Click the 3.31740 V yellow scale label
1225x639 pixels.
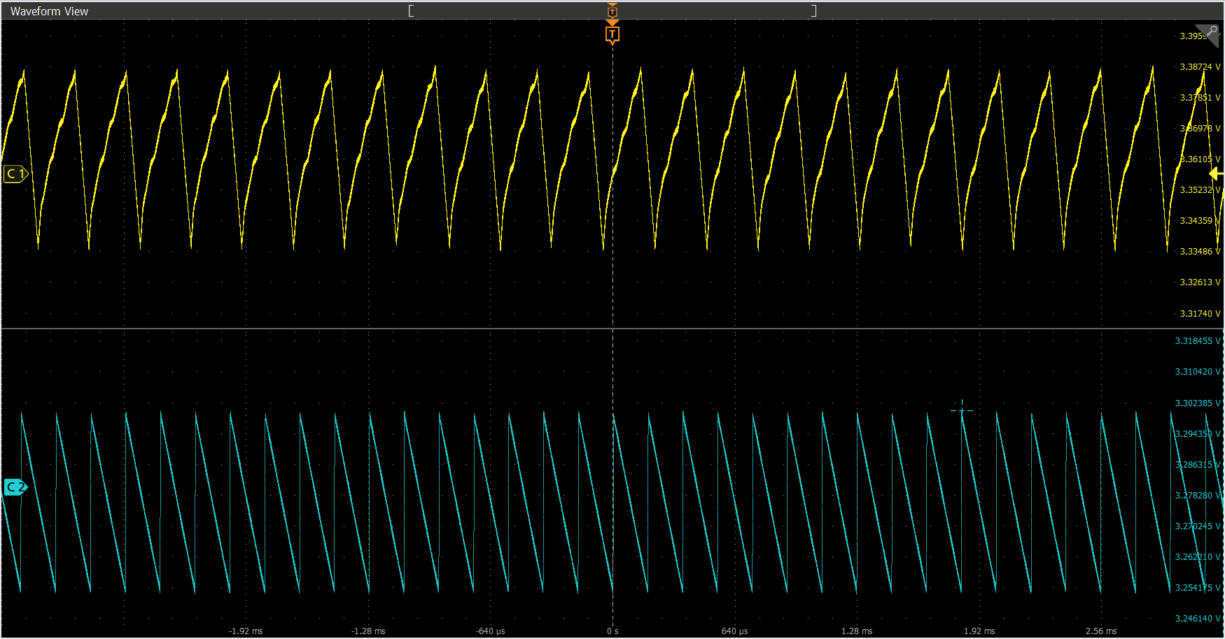pyautogui.click(x=1199, y=314)
